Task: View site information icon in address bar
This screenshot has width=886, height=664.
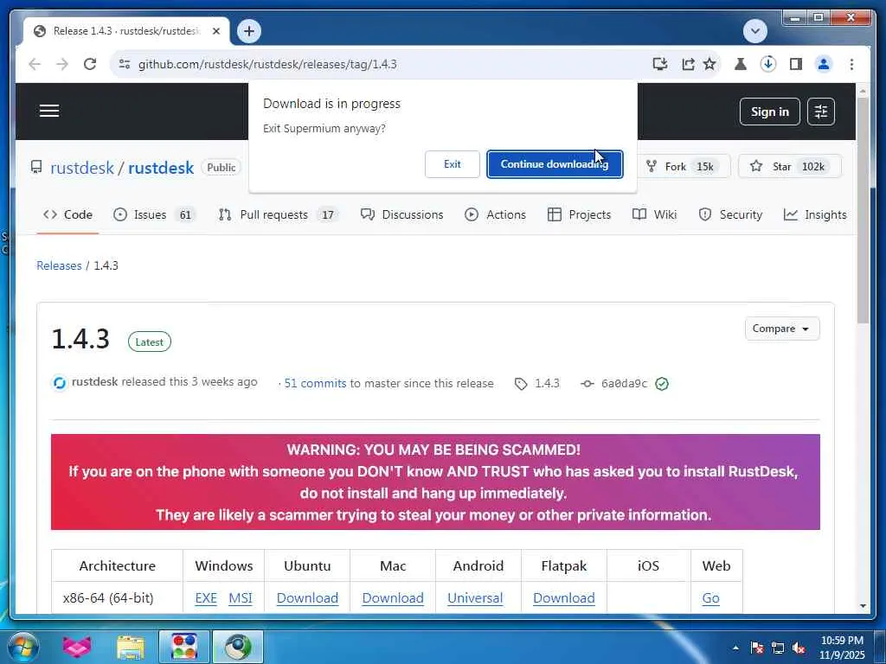Action: point(125,64)
